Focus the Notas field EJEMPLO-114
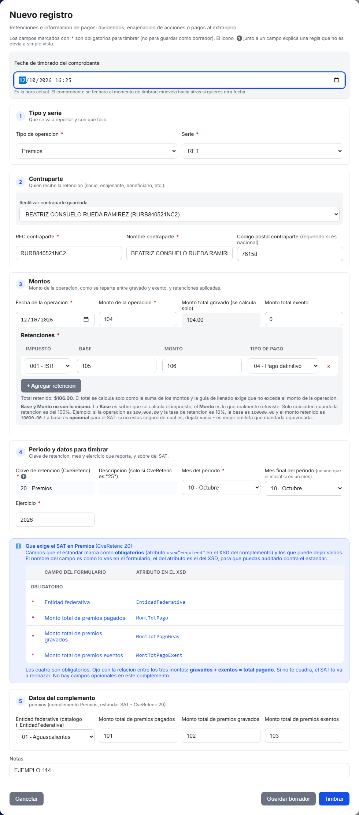This screenshot has height=815, width=359. [179, 770]
